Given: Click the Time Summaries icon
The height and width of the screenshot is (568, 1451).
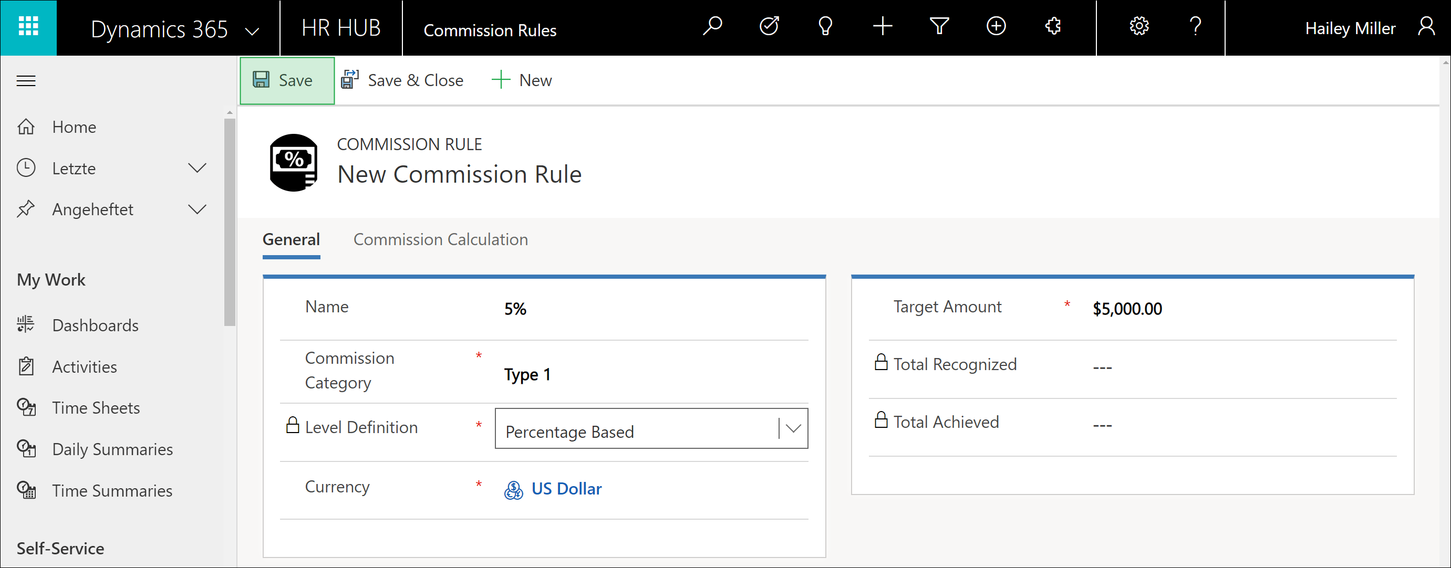Looking at the screenshot, I should (x=26, y=490).
